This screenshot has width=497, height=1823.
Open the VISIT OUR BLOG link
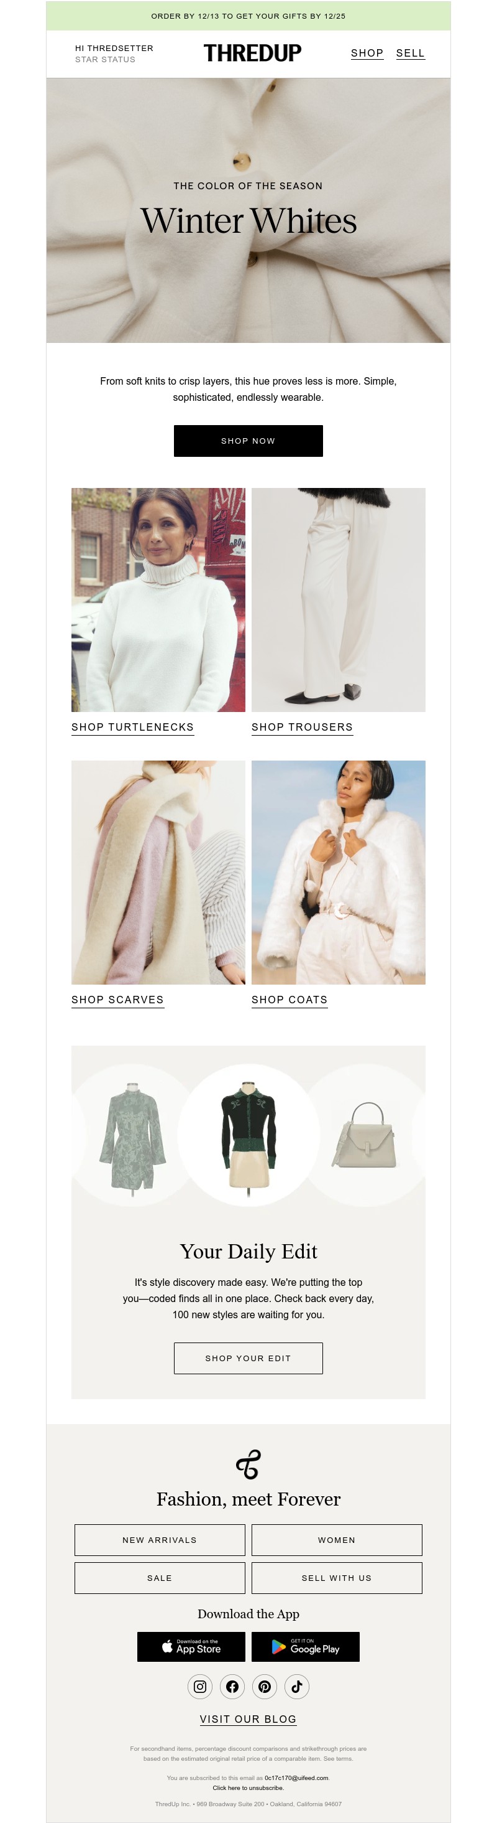[248, 1719]
